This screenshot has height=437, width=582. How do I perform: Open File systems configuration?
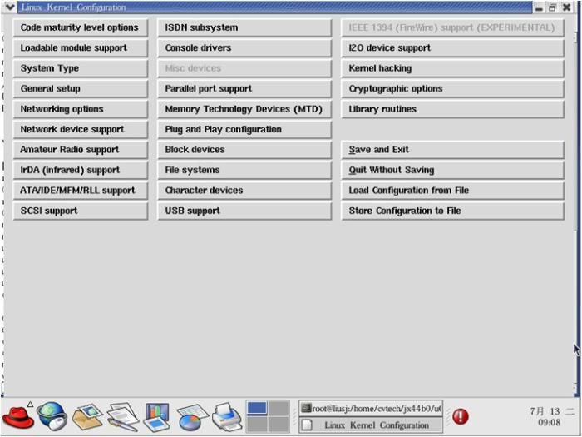pos(244,170)
